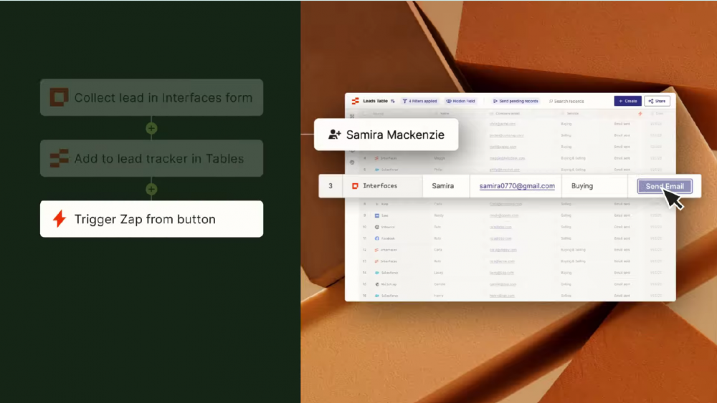Select the Trigger Zap from button step

tap(151, 219)
